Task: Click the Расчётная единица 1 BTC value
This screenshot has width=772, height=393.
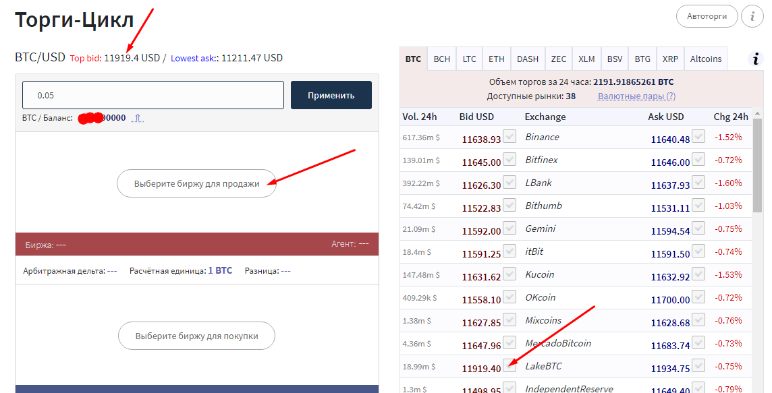Action: coord(220,270)
